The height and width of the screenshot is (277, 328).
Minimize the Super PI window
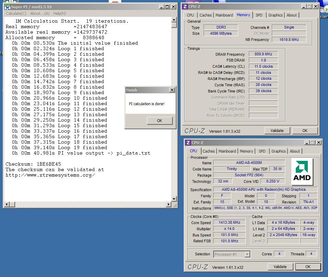(161, 7)
